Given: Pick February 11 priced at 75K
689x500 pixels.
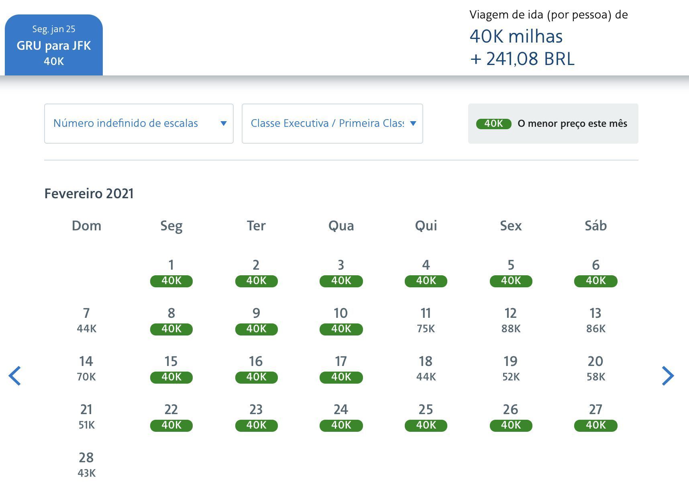Looking at the screenshot, I should pyautogui.click(x=426, y=321).
